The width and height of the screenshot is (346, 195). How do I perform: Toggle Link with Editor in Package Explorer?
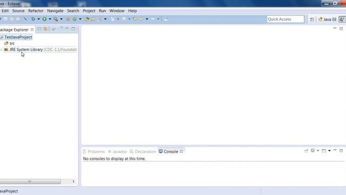[x=45, y=29]
